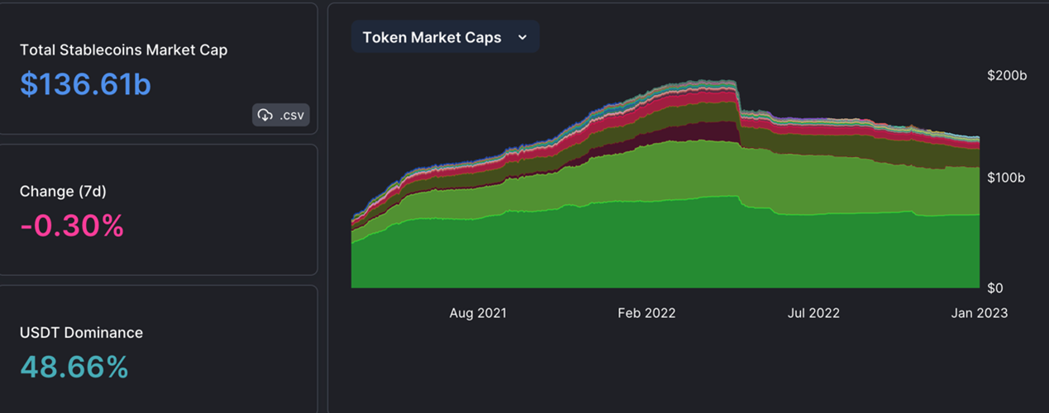1049x413 pixels.
Task: Click the Aug 2021 timeline label
Action: 478,313
